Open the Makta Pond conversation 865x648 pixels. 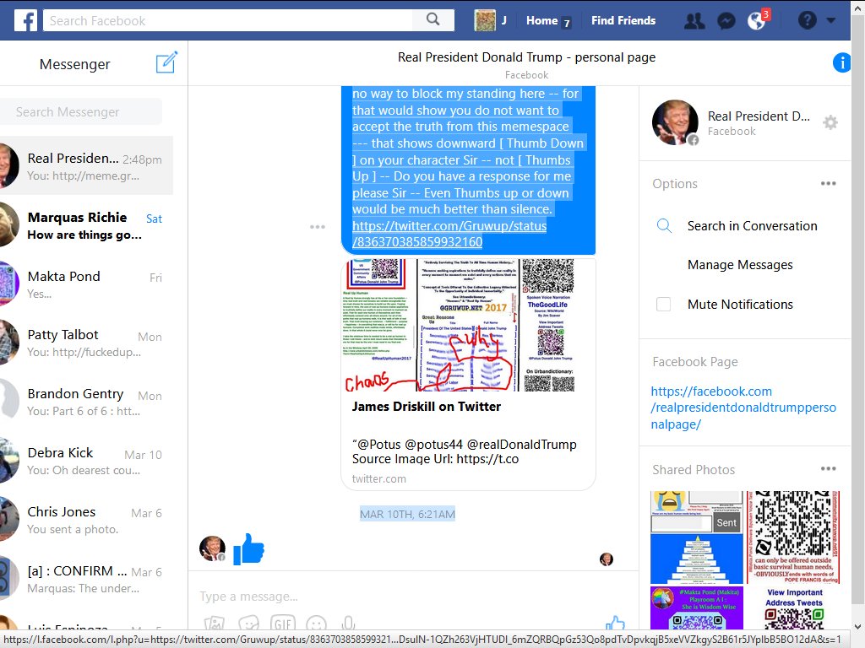tap(87, 283)
